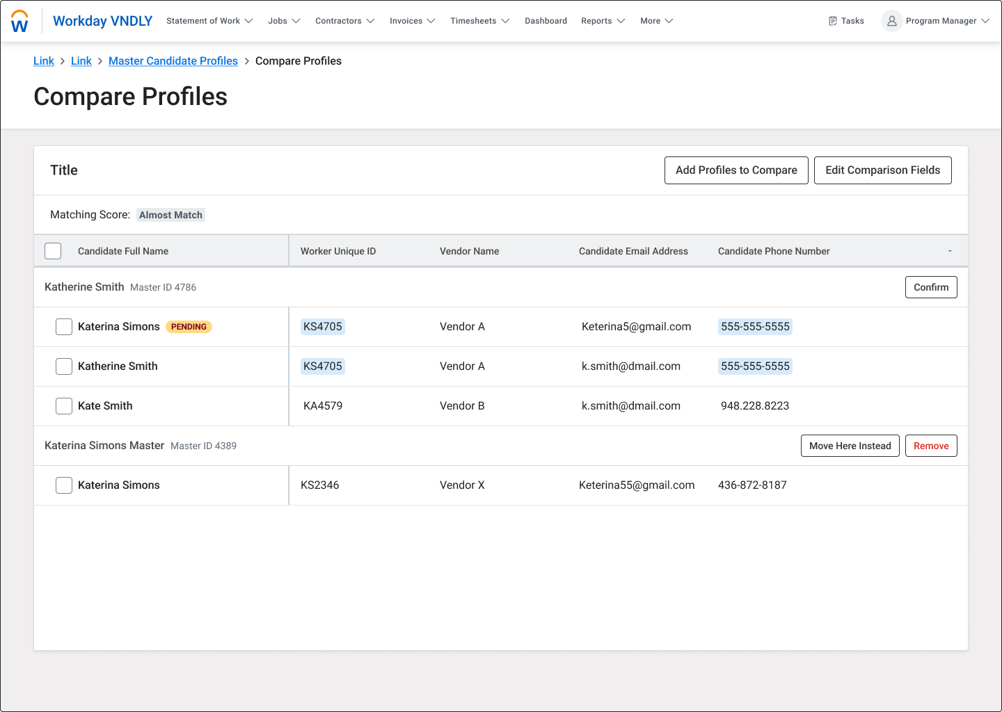The width and height of the screenshot is (1002, 712).
Task: Click the Program Manager user avatar icon
Action: click(891, 21)
